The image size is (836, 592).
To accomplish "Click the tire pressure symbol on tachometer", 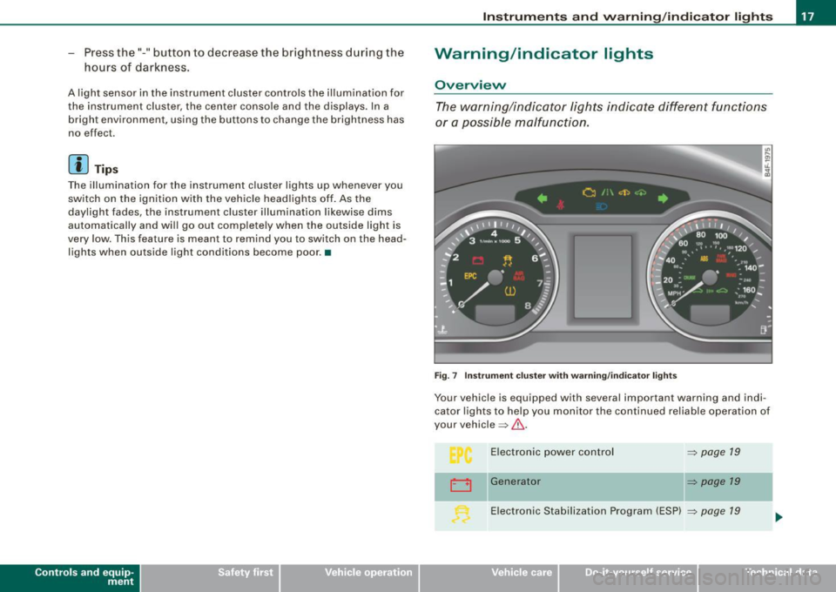I will coord(509,291).
